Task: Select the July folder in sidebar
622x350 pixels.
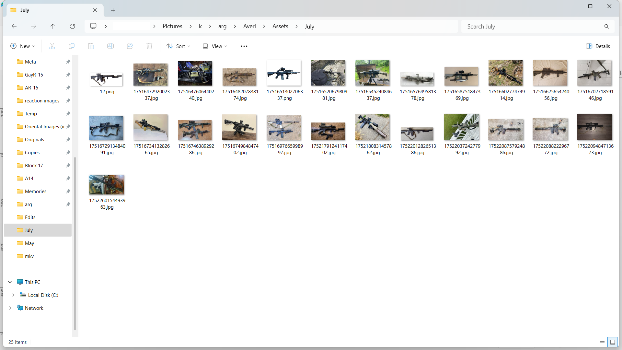Action: pos(38,230)
